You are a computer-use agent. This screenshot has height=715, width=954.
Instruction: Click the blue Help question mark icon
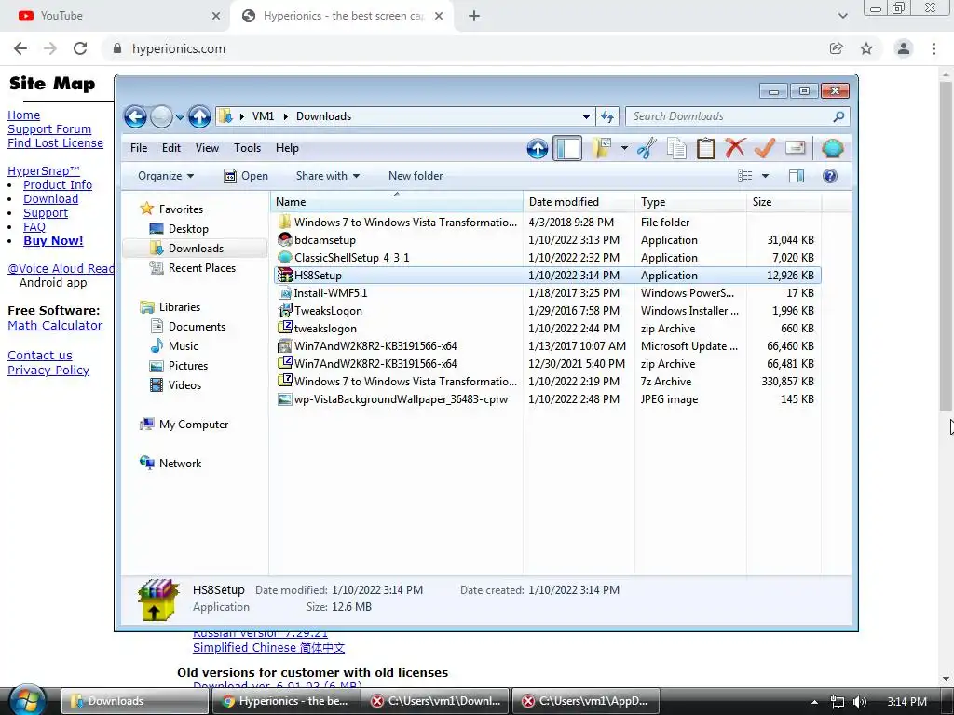click(830, 176)
